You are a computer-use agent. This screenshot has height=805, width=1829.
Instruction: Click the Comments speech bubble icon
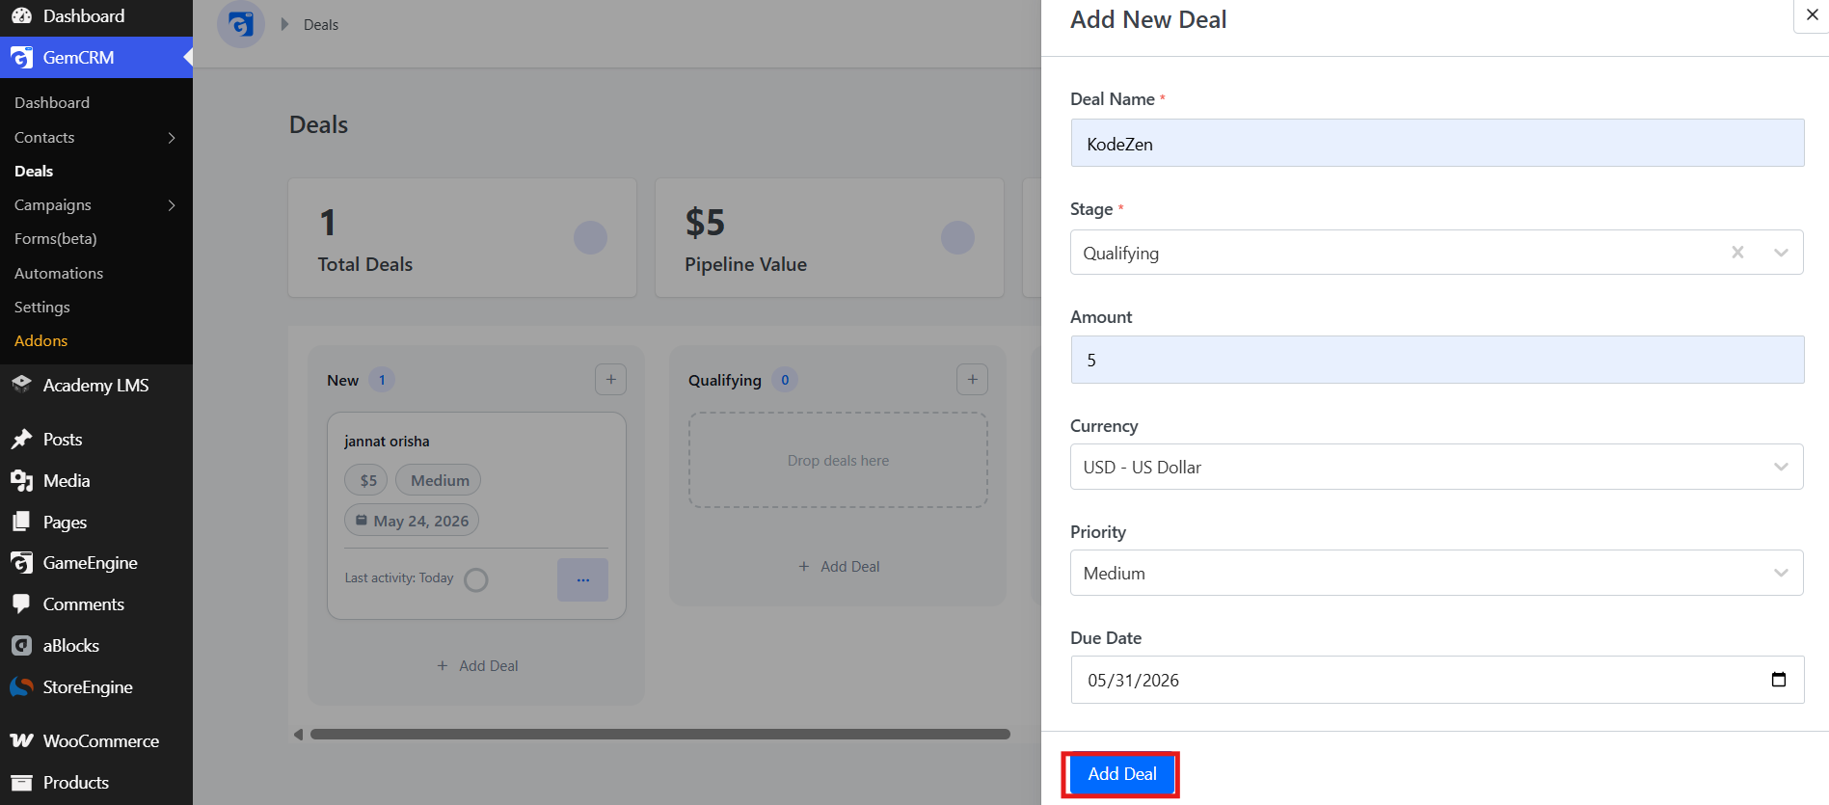tap(21, 604)
